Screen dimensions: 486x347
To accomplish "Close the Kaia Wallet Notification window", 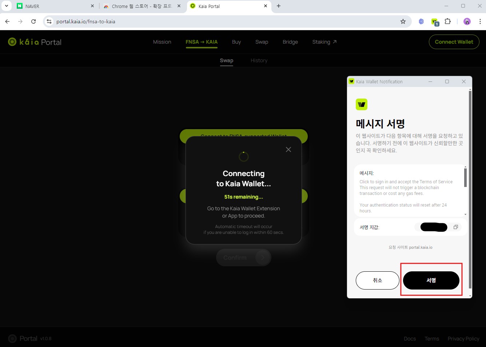I will (x=464, y=81).
